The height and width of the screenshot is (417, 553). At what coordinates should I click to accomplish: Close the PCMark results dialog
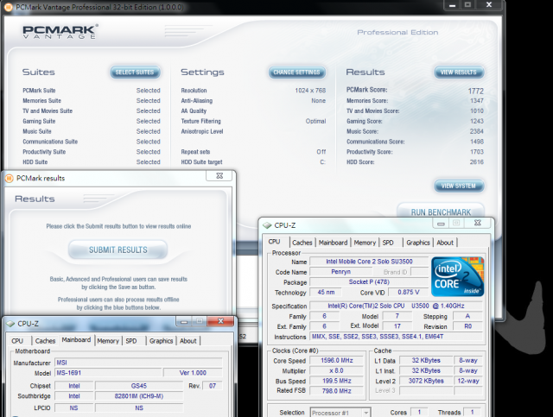pos(219,175)
